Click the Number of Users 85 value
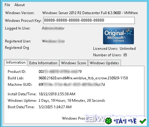Viewport: 149px width, 127px height. click(x=125, y=55)
